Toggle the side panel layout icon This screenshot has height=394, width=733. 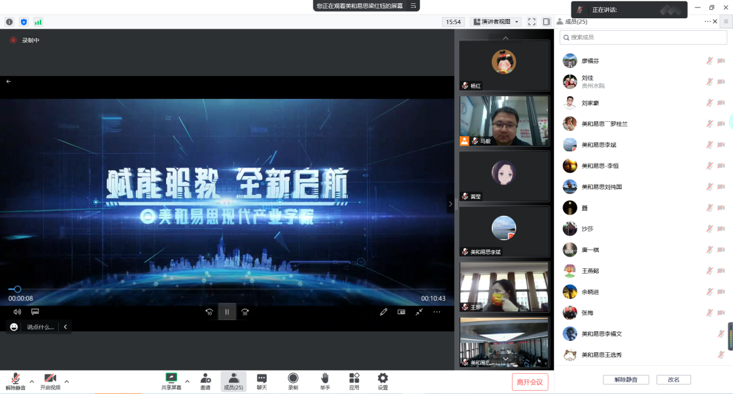(x=547, y=22)
